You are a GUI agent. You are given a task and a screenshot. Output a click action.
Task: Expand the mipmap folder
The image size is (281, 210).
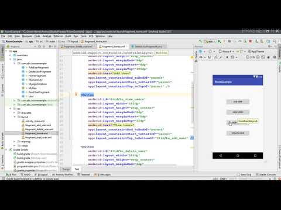pyautogui.click(x=15, y=142)
